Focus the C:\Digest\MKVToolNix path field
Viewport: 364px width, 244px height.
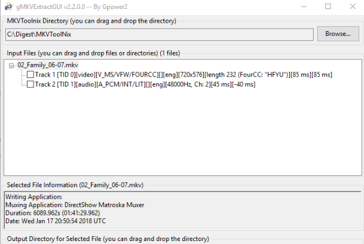[160, 35]
